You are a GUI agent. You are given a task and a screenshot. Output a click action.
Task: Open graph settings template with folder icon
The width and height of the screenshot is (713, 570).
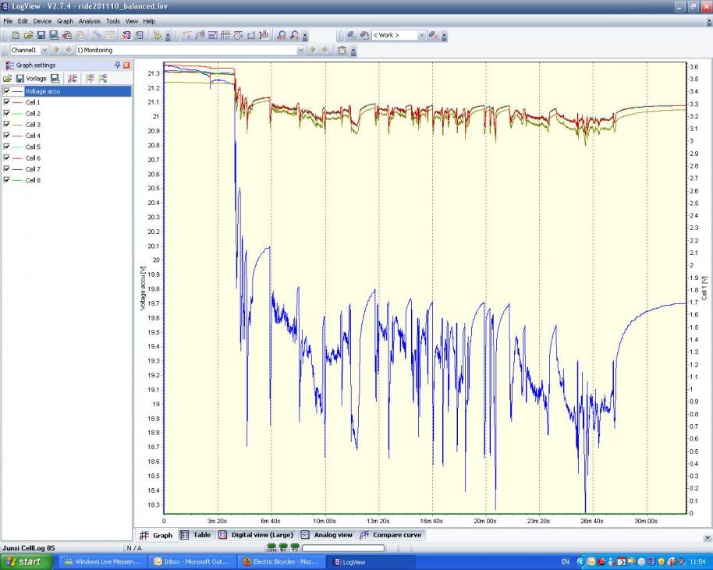click(x=8, y=79)
